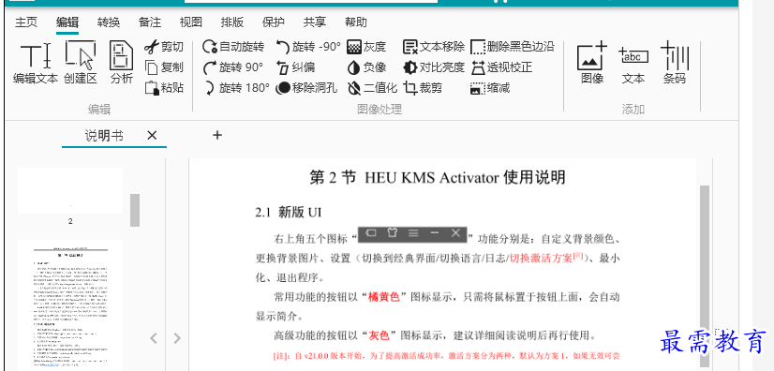Click the red 橘黄色 text

point(384,297)
